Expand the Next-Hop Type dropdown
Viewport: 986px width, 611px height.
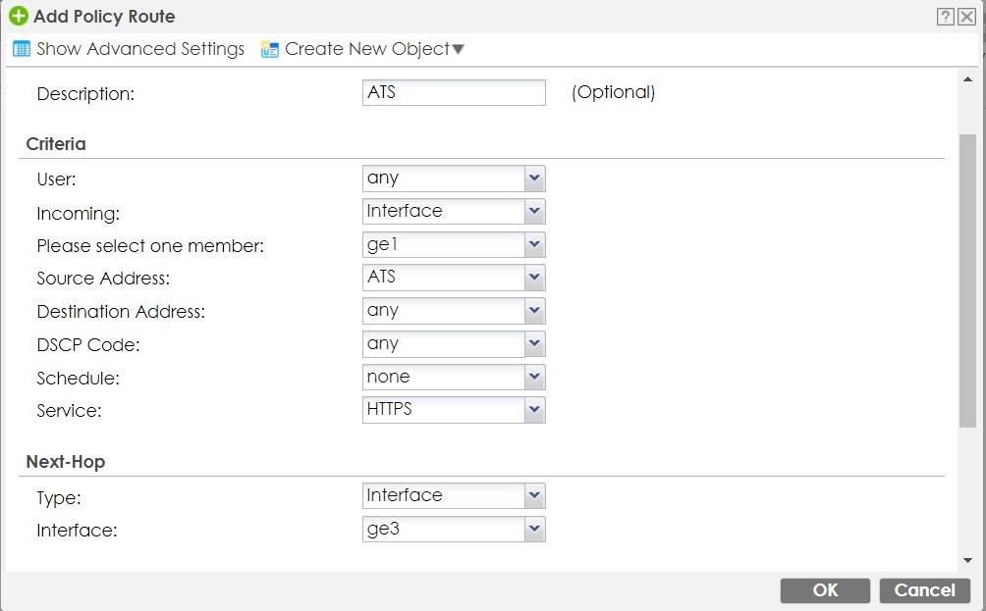click(534, 496)
